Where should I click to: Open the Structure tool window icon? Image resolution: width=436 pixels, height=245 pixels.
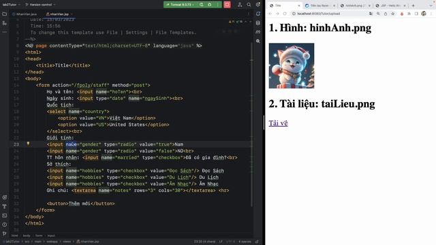(x=5, y=23)
